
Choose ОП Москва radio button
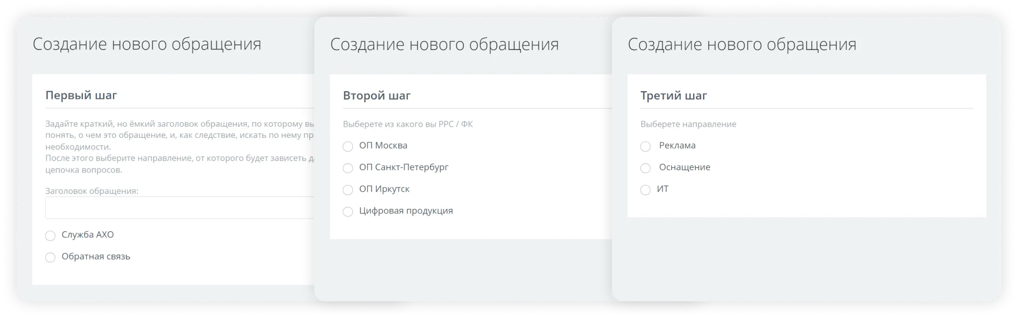(348, 146)
